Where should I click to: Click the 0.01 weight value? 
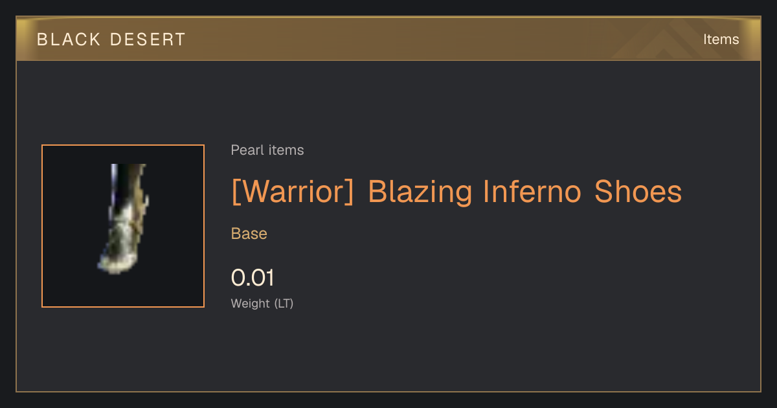[253, 278]
